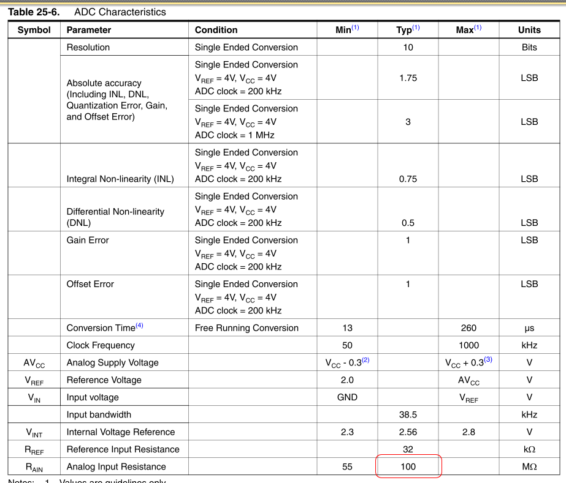Image resolution: width=566 pixels, height=483 pixels.
Task: Click the Symbol column header
Action: click(34, 30)
